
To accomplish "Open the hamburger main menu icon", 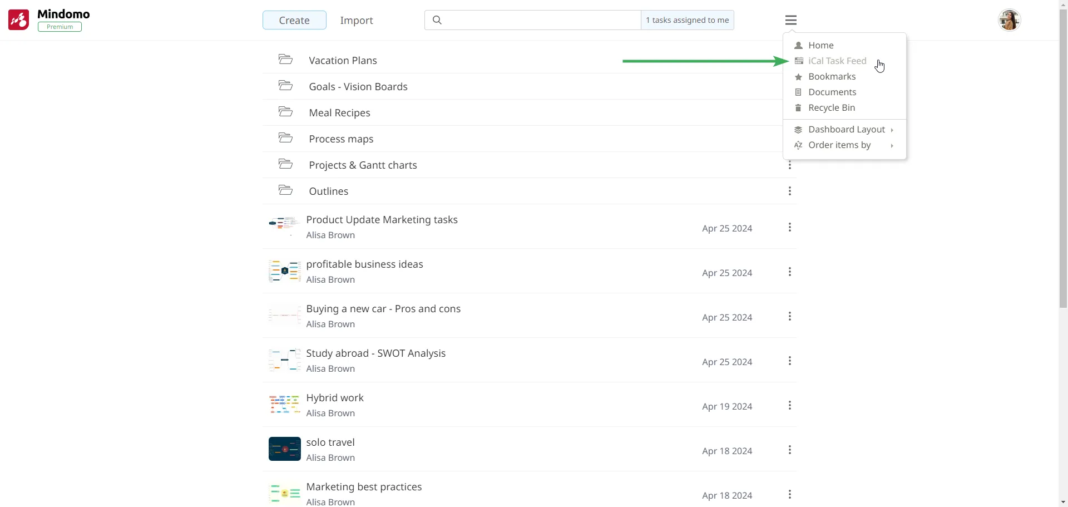I will tap(790, 21).
